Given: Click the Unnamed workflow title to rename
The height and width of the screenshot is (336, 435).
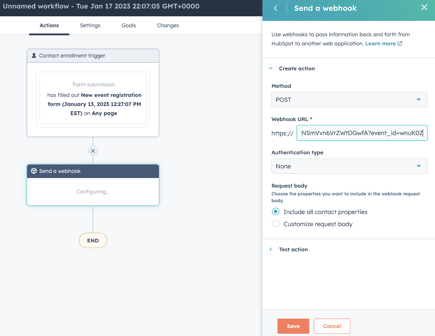Looking at the screenshot, I should point(101,6).
